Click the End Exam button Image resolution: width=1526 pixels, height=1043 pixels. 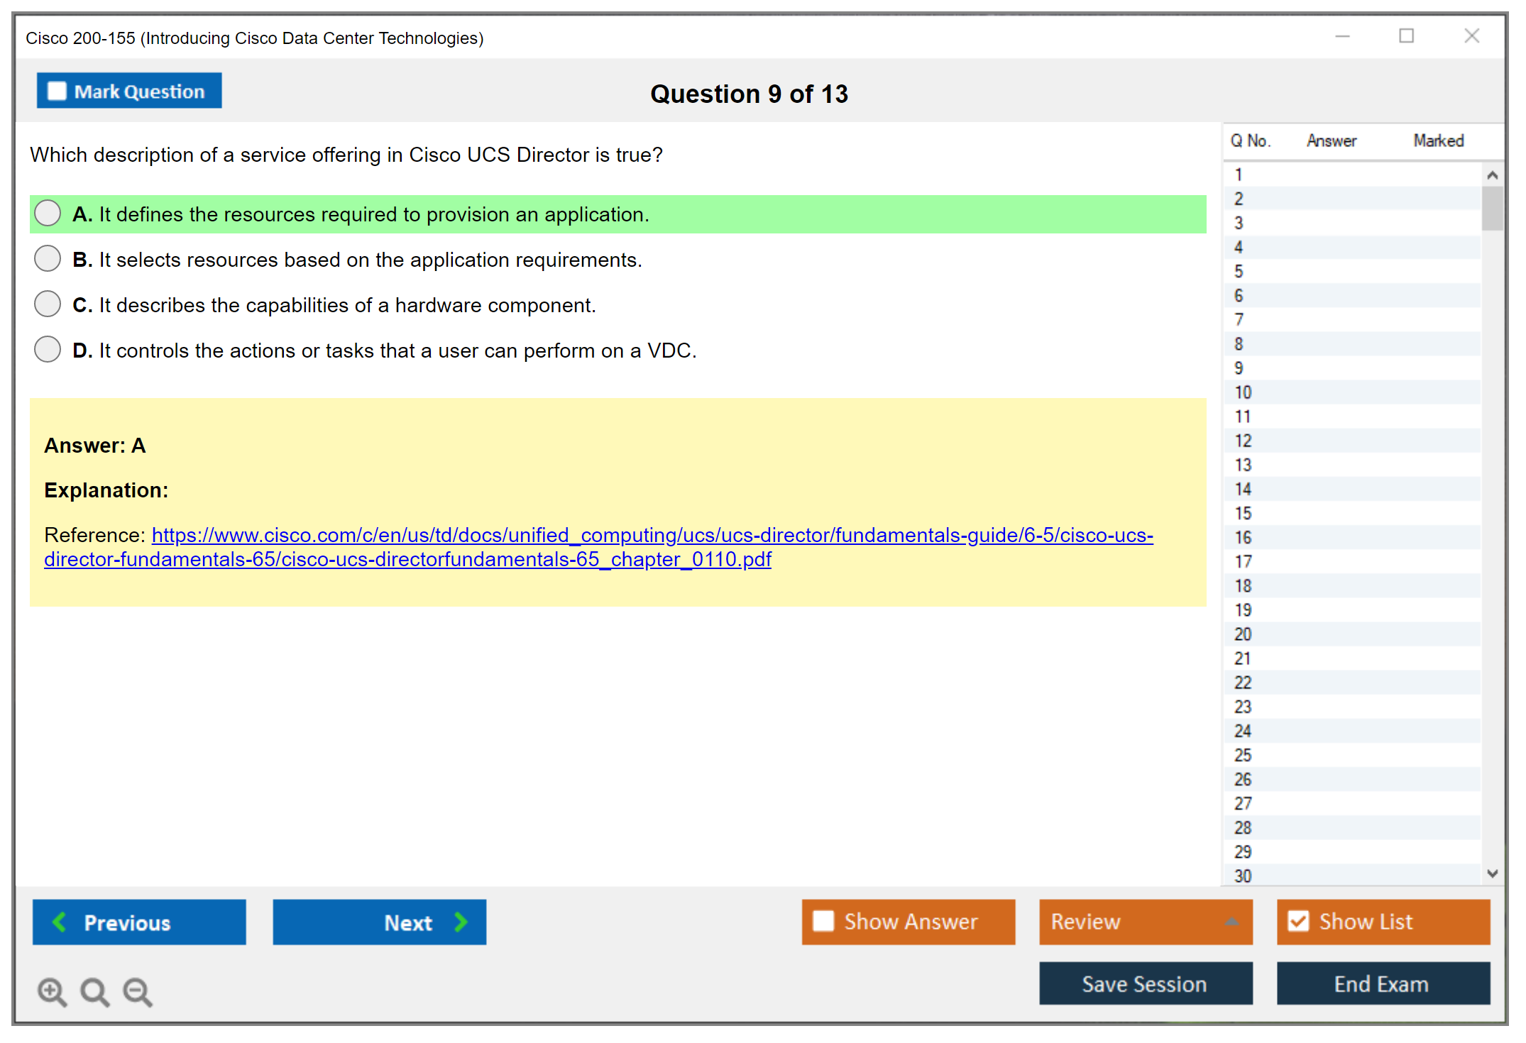1382,983
